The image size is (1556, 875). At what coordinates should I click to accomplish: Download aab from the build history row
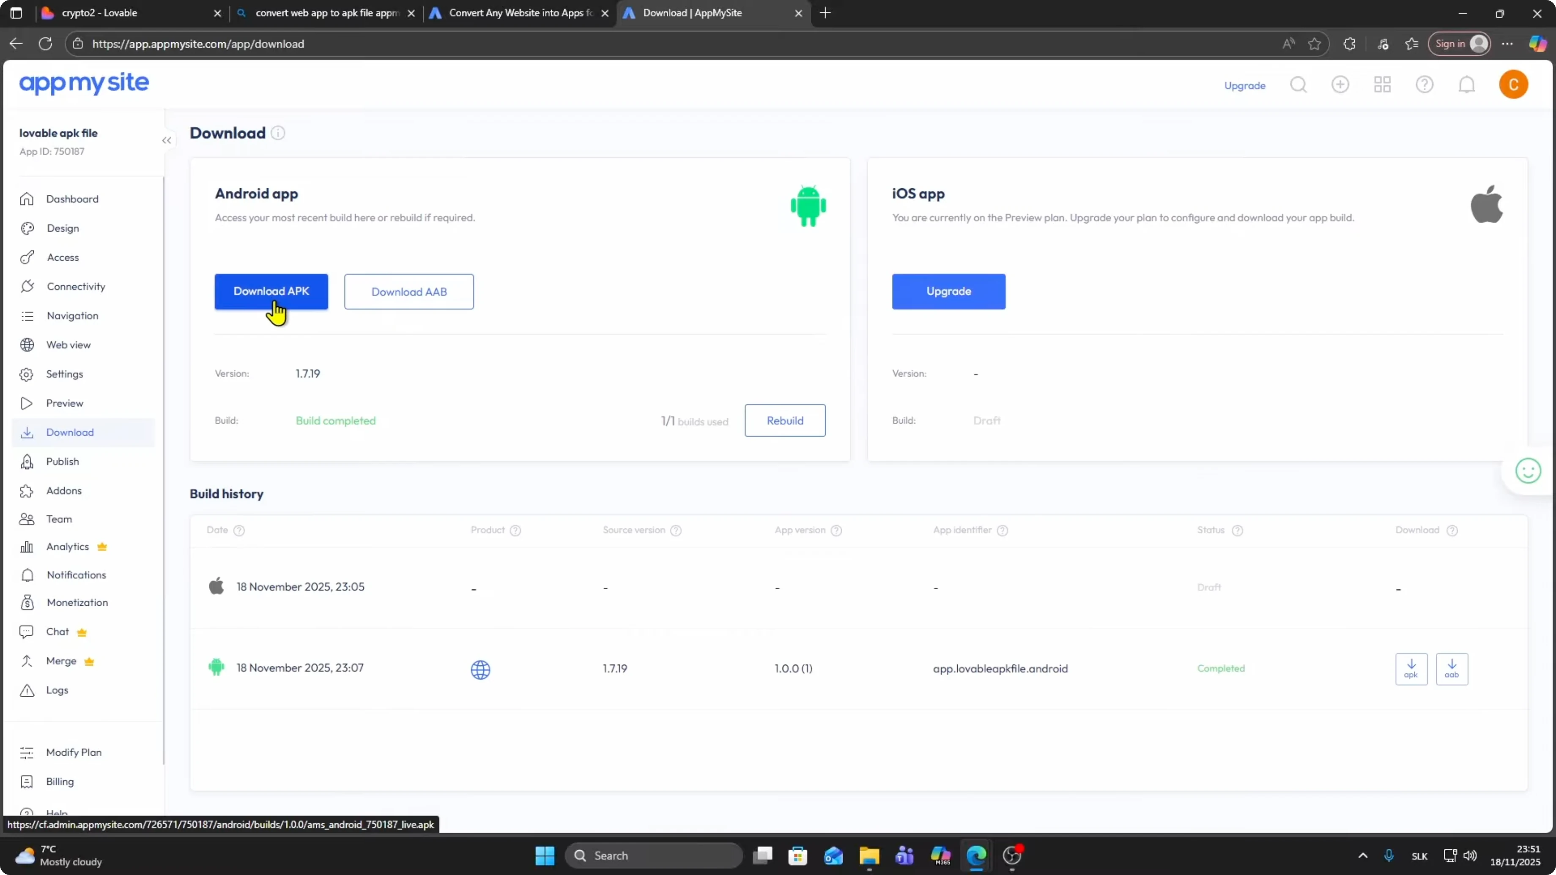[1452, 668]
